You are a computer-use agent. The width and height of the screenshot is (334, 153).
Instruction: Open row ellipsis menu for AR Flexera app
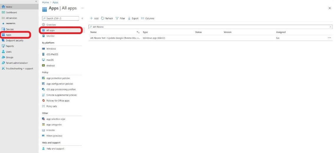coord(329,38)
